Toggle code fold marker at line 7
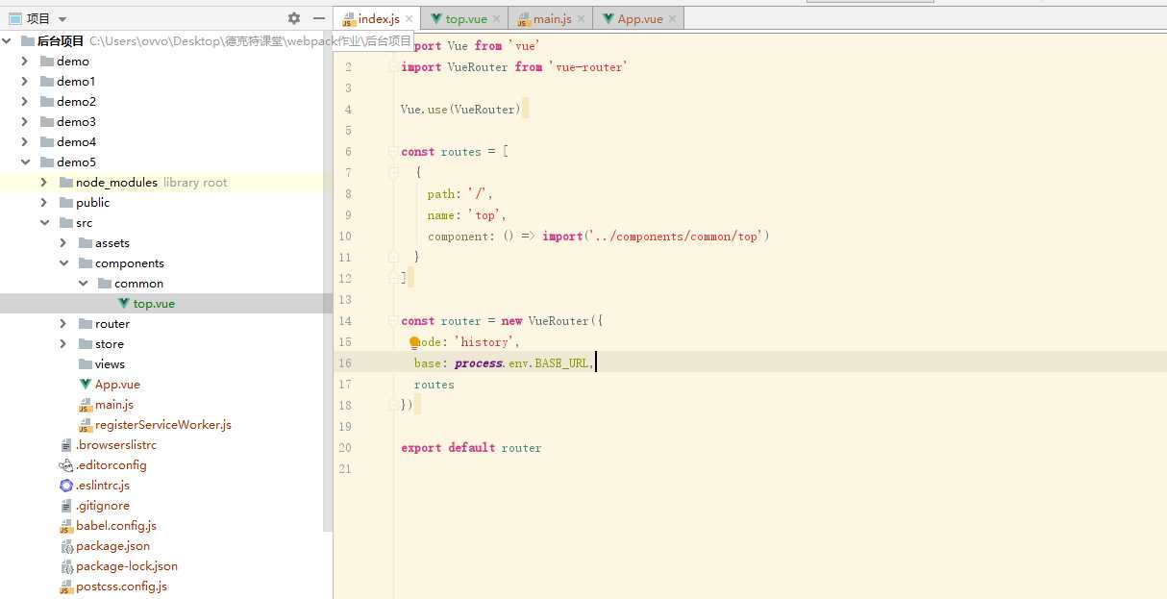This screenshot has height=599, width=1167. coord(393,173)
